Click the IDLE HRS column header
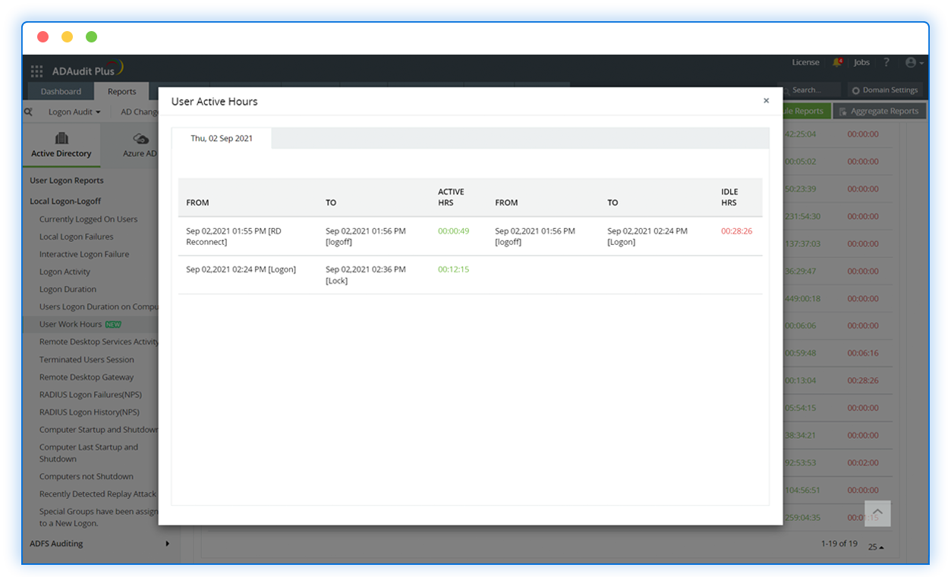 click(x=729, y=197)
